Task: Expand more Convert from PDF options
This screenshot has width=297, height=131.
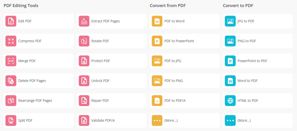Action: click(x=171, y=120)
